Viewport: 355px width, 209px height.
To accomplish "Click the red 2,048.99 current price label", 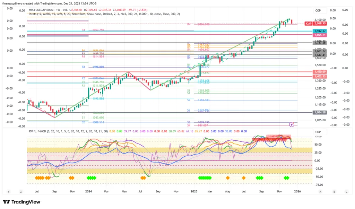I will click(320, 23).
